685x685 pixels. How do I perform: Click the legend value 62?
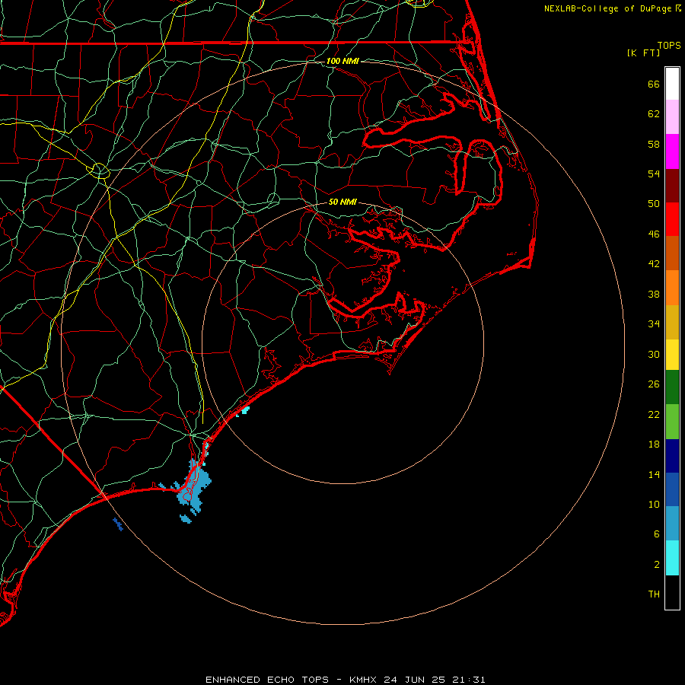[x=654, y=114]
